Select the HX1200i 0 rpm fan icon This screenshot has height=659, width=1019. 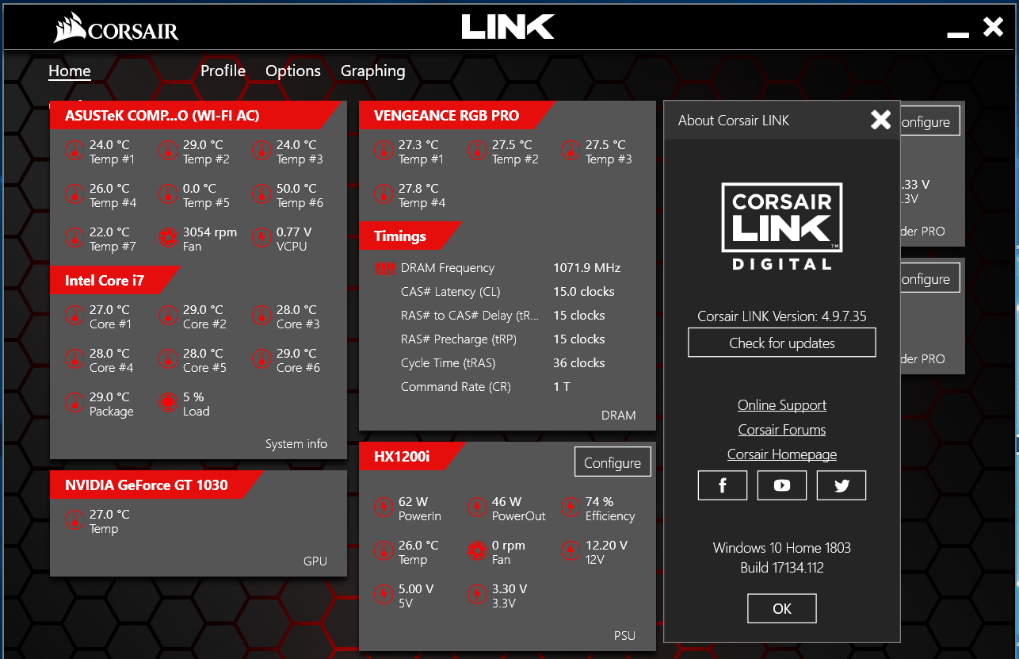tap(477, 550)
